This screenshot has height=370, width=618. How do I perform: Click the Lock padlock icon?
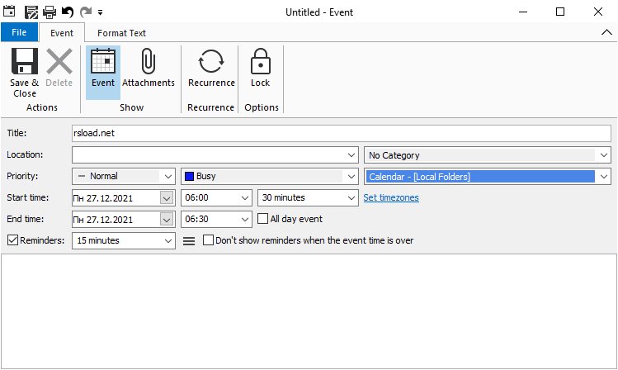click(260, 61)
